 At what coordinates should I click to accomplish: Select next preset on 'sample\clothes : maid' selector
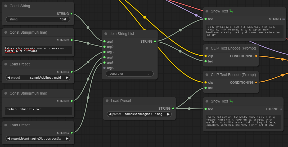[x=67, y=78]
